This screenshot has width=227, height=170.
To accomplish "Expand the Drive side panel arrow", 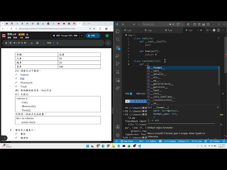I will 5,138.
